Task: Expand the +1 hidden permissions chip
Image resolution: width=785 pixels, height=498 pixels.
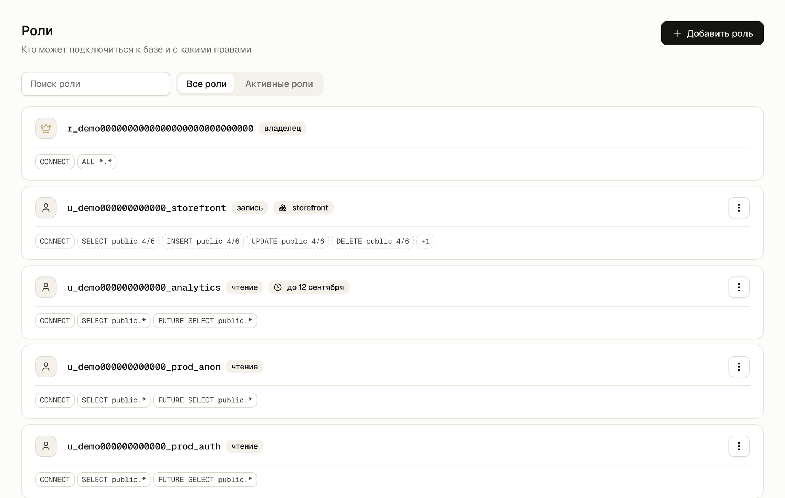Action: pyautogui.click(x=425, y=241)
